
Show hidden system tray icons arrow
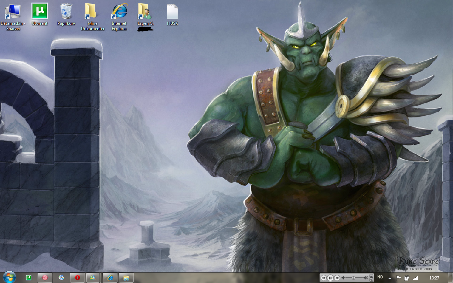(390, 278)
